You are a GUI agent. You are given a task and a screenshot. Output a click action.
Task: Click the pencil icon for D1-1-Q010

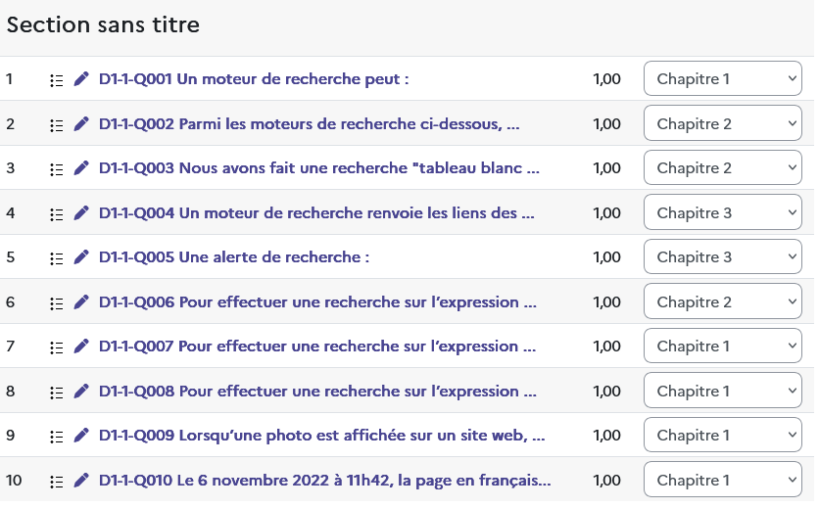[x=81, y=481]
